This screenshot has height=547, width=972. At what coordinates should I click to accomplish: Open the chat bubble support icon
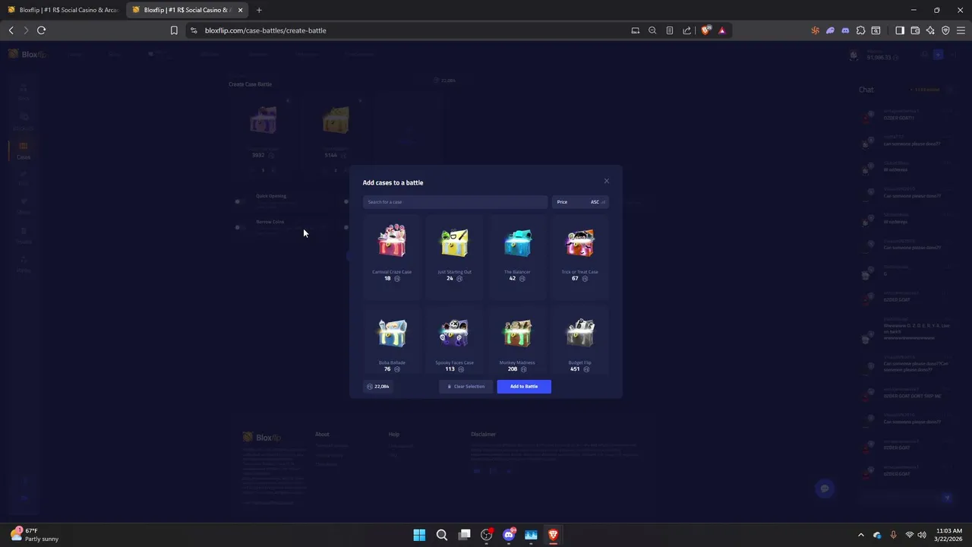coord(825,489)
